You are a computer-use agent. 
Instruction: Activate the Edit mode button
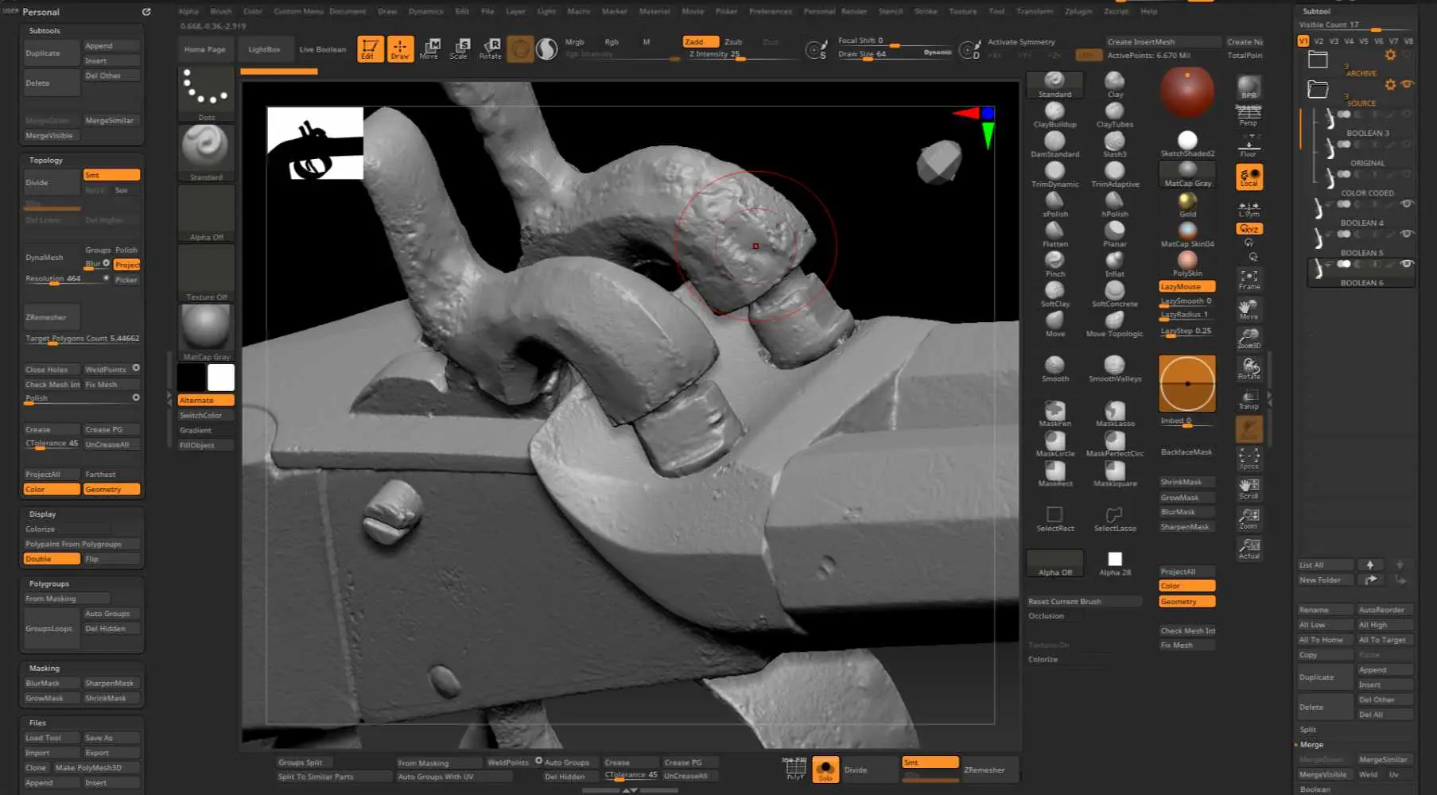pos(370,49)
